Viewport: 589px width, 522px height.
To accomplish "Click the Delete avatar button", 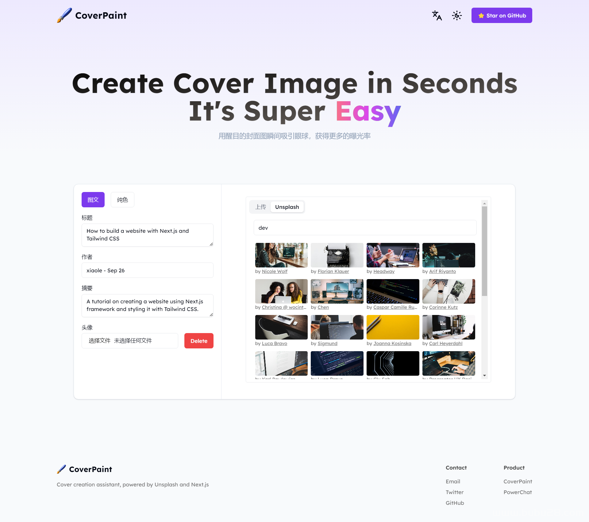I will pyautogui.click(x=198, y=341).
